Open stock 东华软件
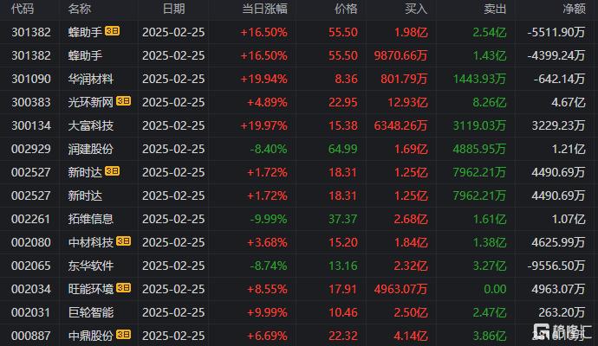Image resolution: width=598 pixels, height=346 pixels. click(x=91, y=266)
